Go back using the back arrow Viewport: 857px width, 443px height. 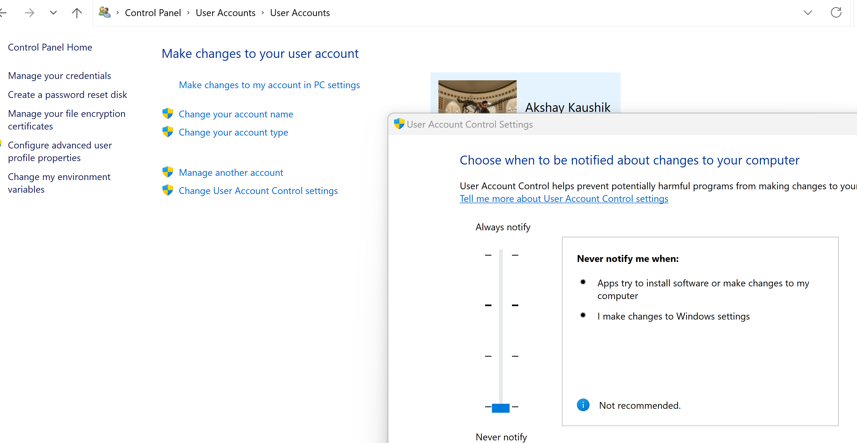(3, 13)
